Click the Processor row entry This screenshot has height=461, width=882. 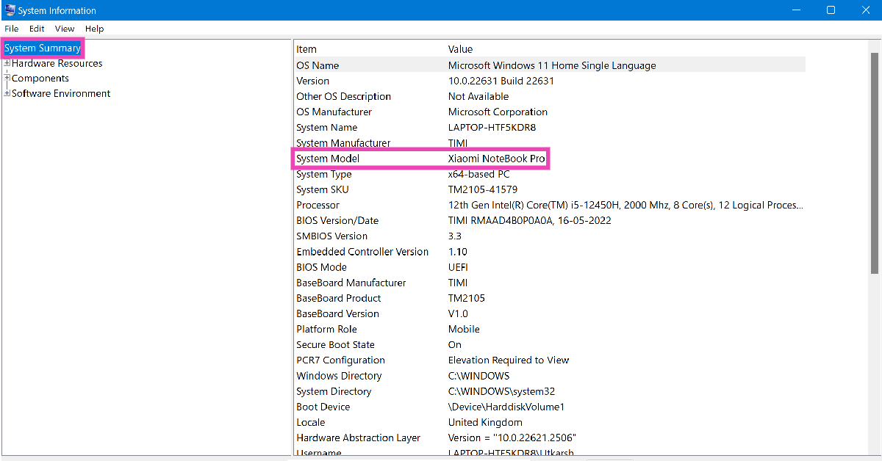pyautogui.click(x=318, y=206)
